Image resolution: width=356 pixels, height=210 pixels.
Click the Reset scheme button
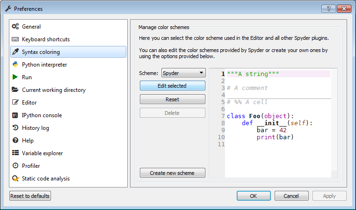click(x=172, y=99)
